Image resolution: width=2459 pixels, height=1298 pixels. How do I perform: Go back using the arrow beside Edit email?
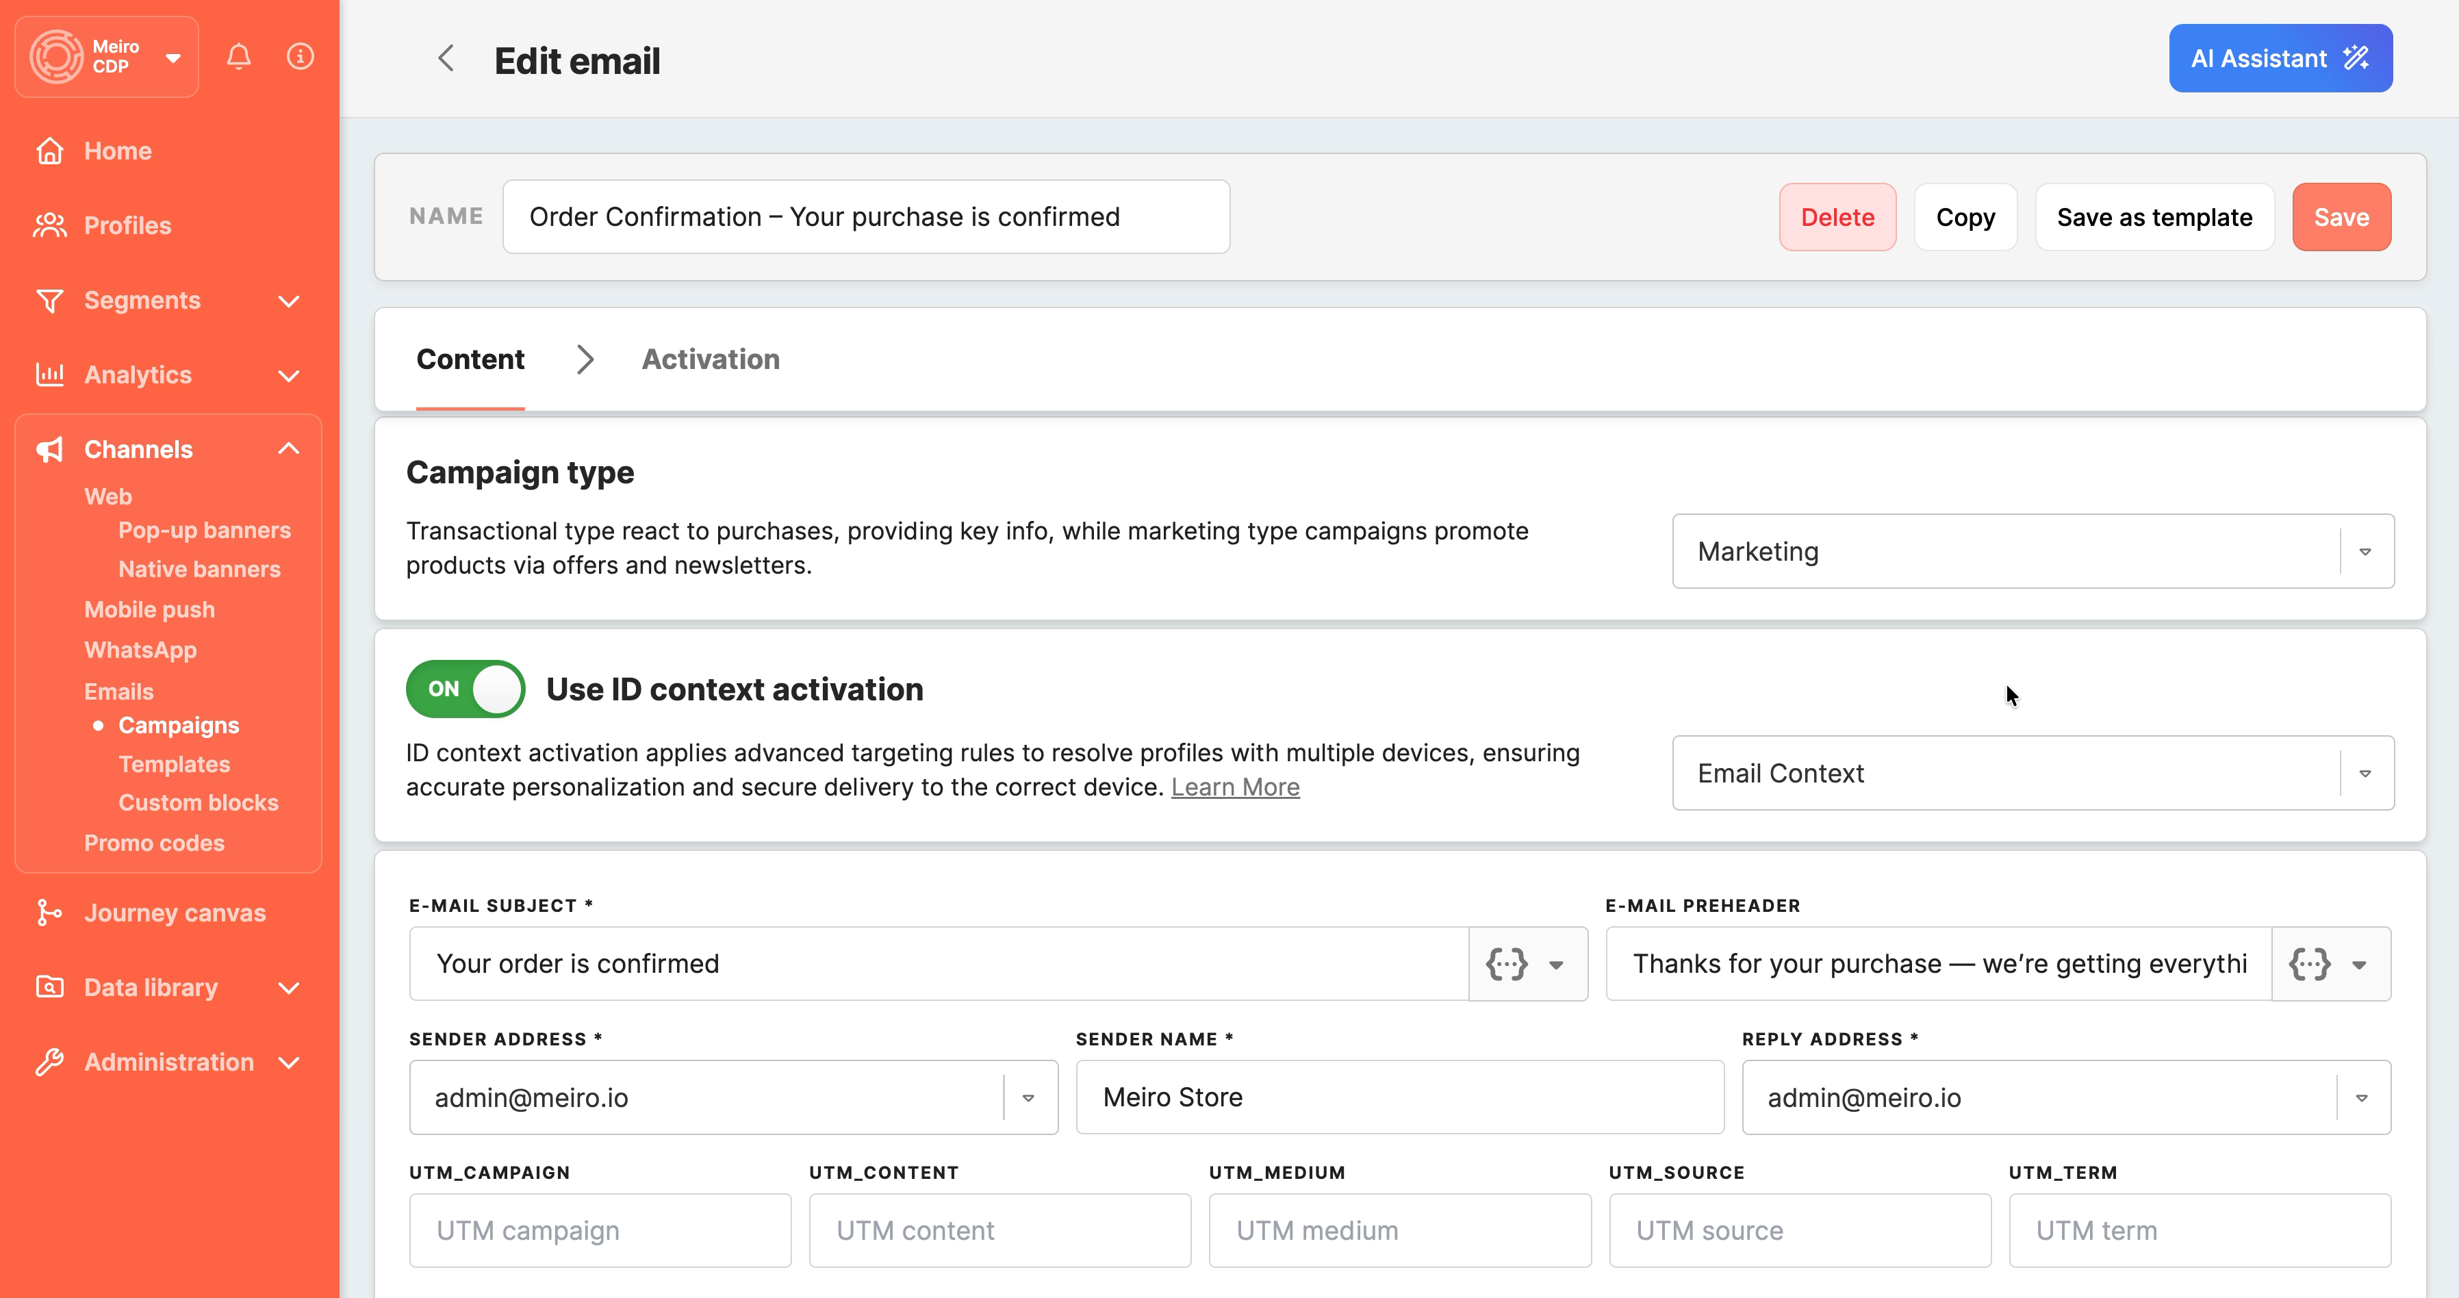click(446, 58)
